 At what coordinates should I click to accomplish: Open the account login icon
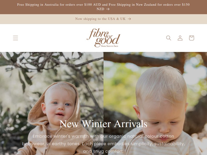tap(180, 38)
